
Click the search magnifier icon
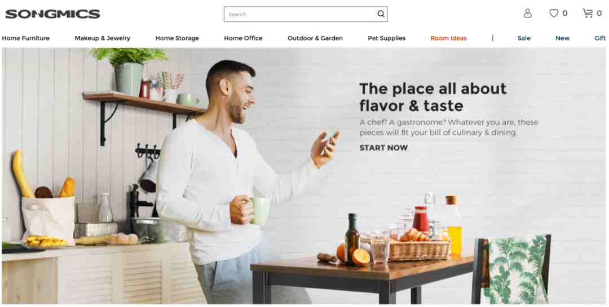tap(381, 14)
